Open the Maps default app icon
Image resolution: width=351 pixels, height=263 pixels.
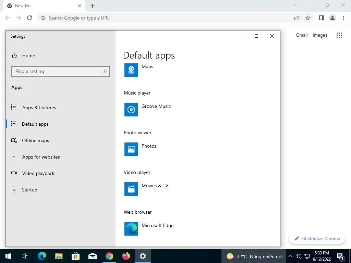(131, 70)
